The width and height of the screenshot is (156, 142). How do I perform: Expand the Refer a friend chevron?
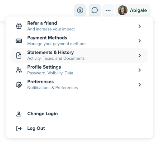pos(139,26)
